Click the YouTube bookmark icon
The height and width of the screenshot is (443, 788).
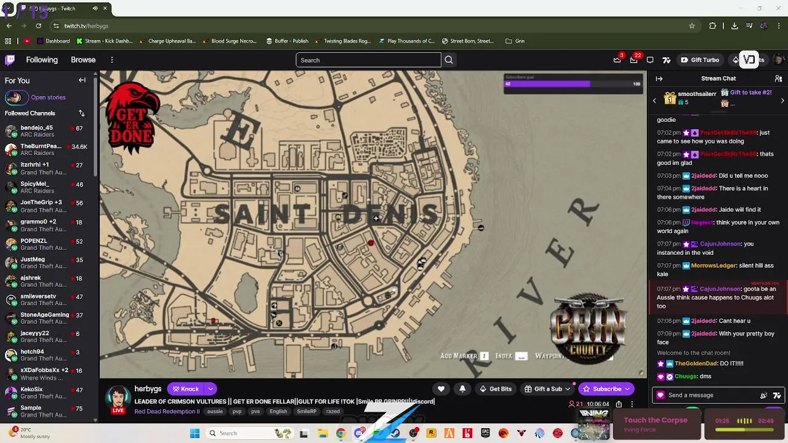click(27, 41)
